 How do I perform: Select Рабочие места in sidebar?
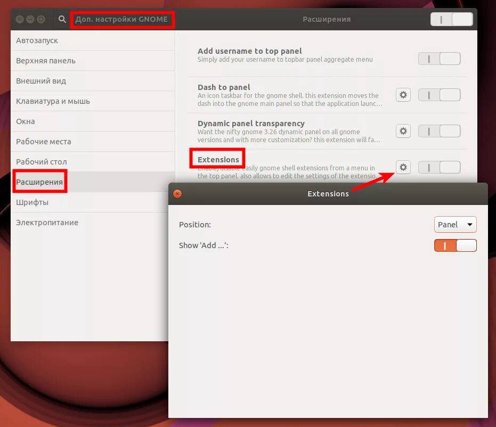pyautogui.click(x=93, y=142)
